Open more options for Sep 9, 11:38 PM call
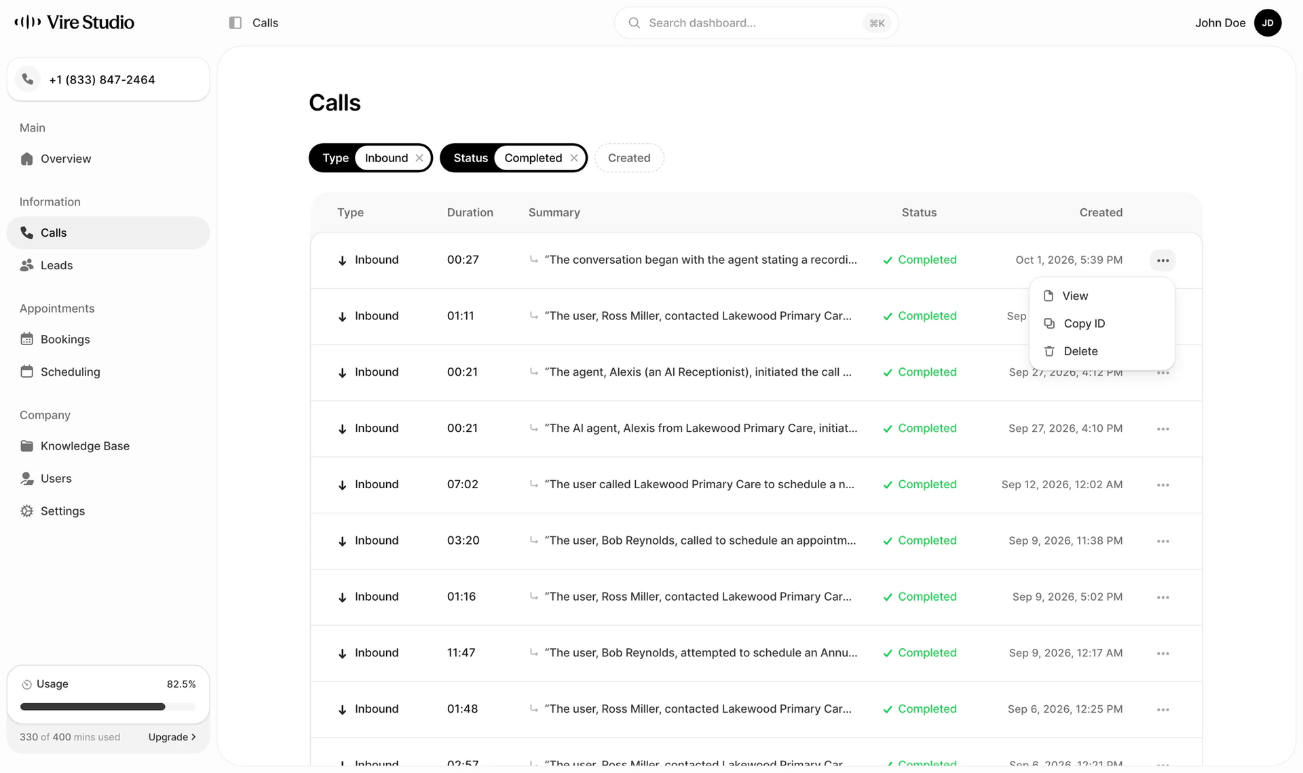 (1163, 541)
